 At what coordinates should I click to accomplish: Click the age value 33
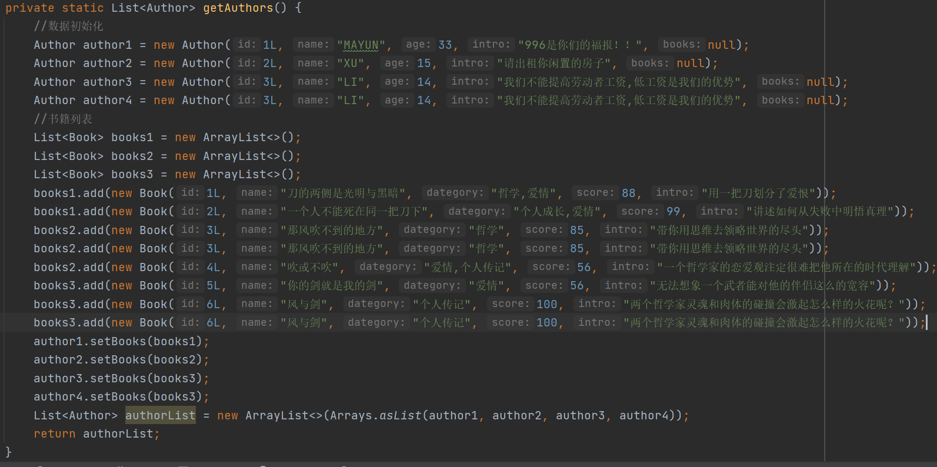[x=445, y=45]
